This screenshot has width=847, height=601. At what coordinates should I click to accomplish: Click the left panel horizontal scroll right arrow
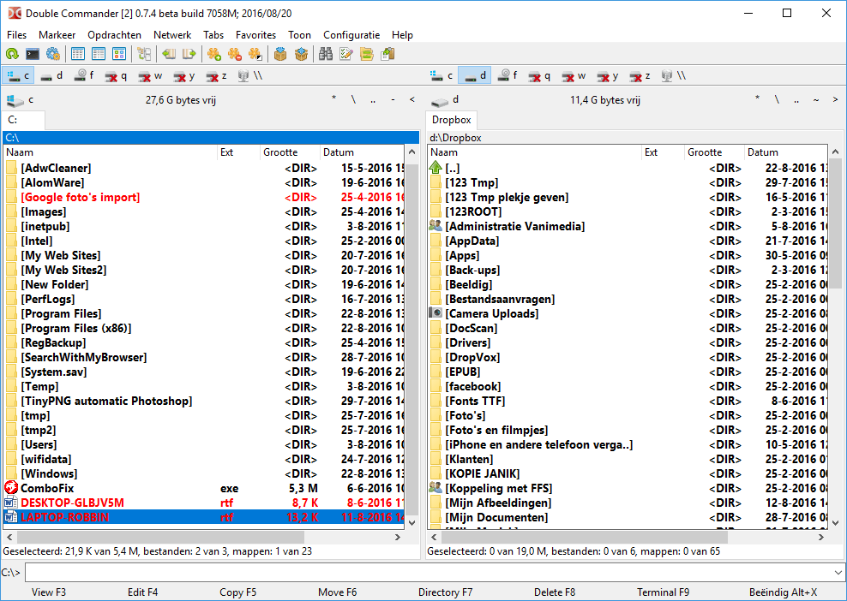tap(398, 538)
